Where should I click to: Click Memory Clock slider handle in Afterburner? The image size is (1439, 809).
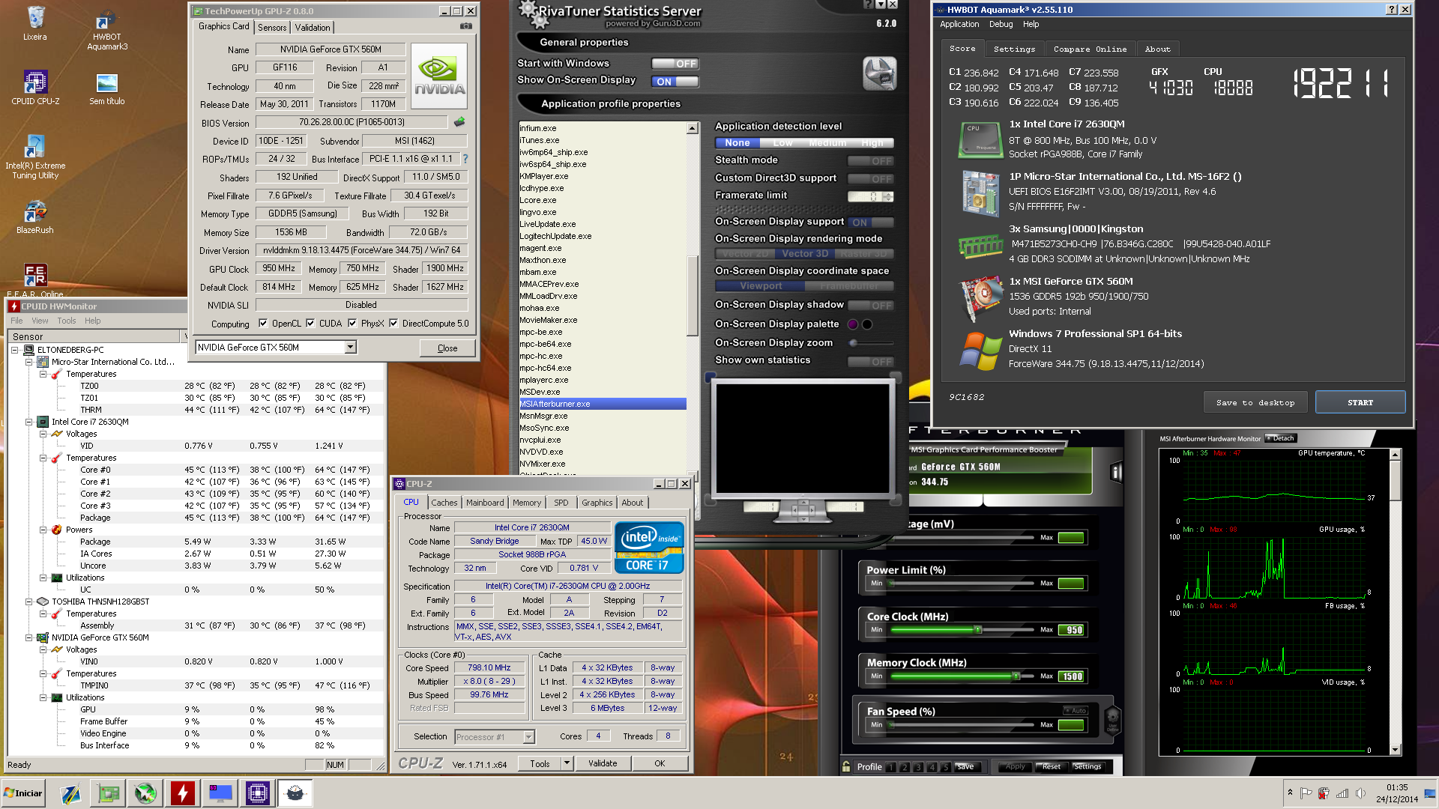coord(1016,676)
